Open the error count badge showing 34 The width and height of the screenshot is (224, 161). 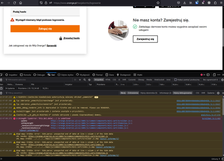coord(203,75)
